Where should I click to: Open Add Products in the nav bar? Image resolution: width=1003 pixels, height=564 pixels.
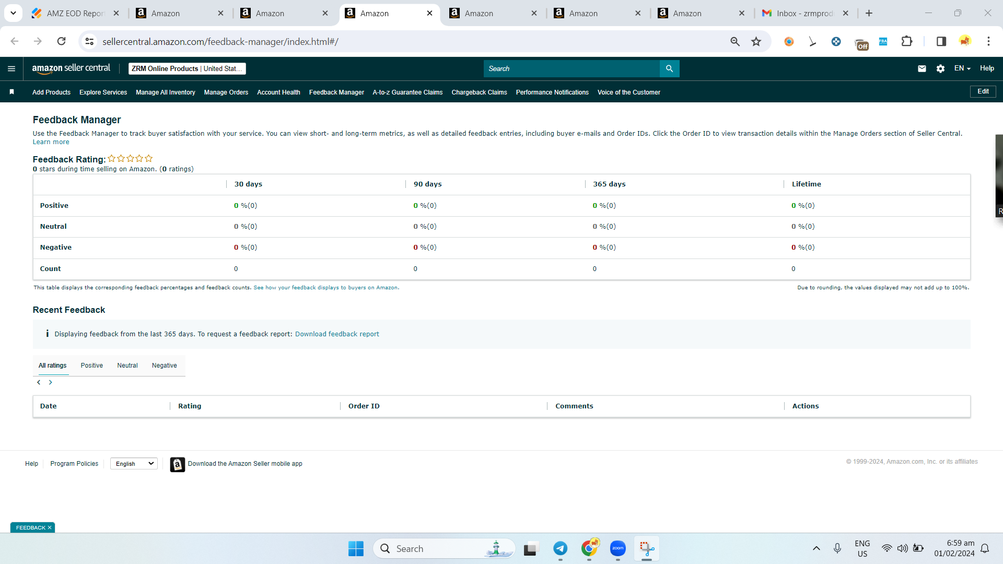(x=51, y=92)
